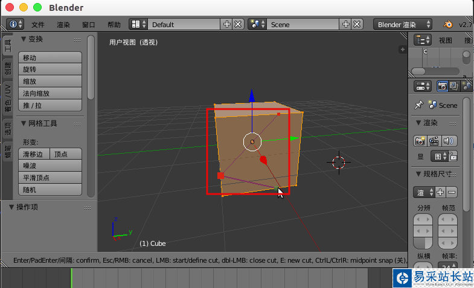Switch to the 着色 / UV sidebar tab
The image size is (474, 288).
(8, 98)
